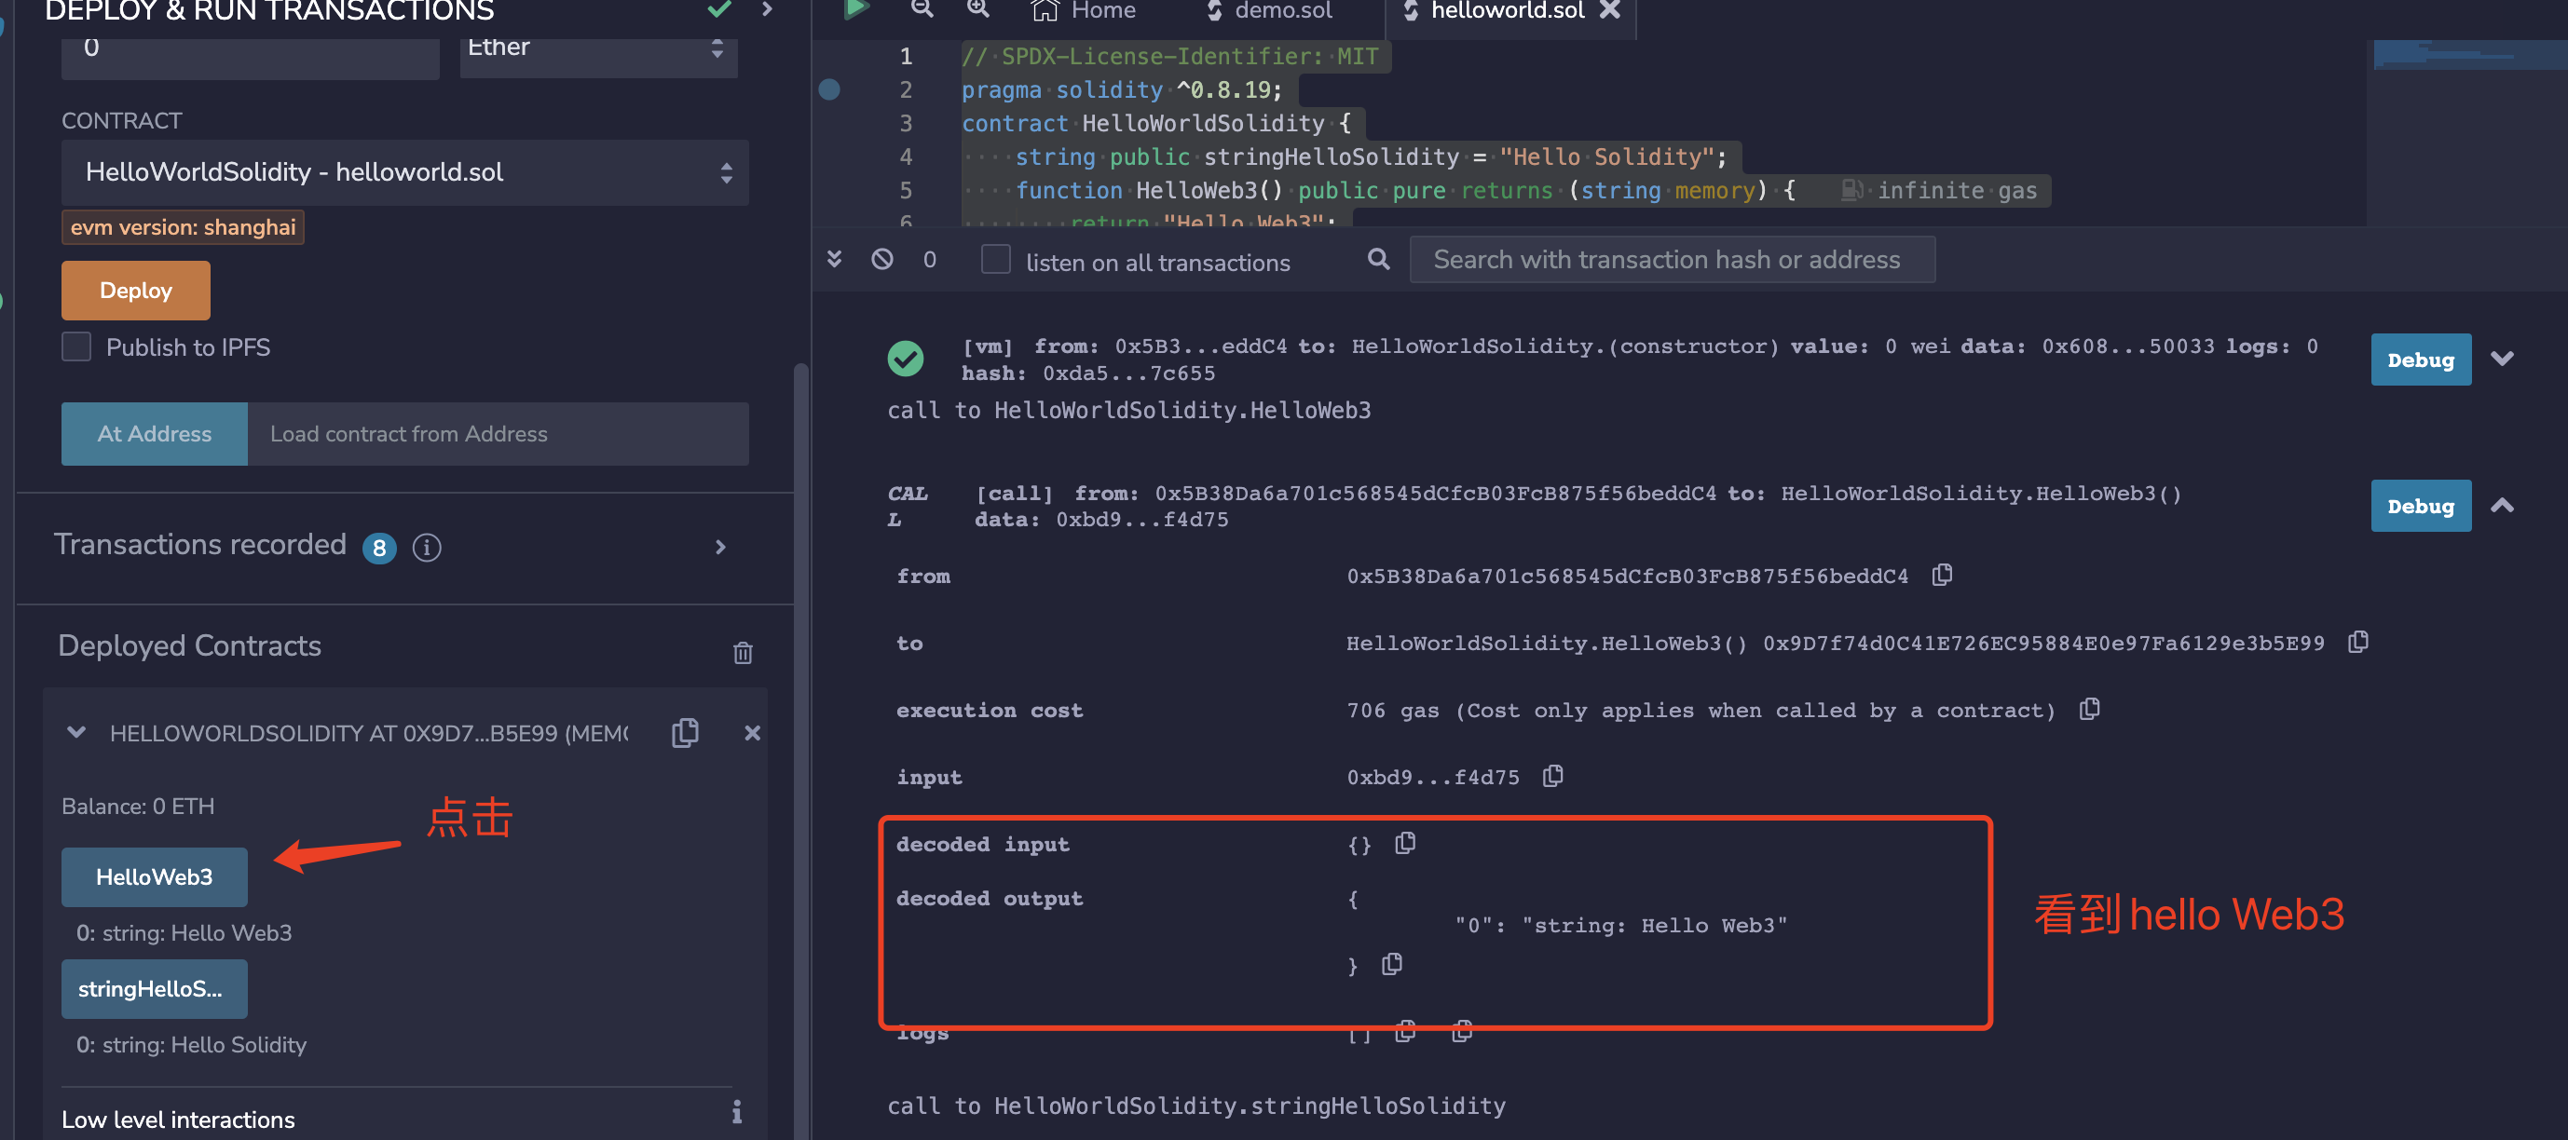
Task: Copy the deployed contract address with copy icon
Action: 685,732
